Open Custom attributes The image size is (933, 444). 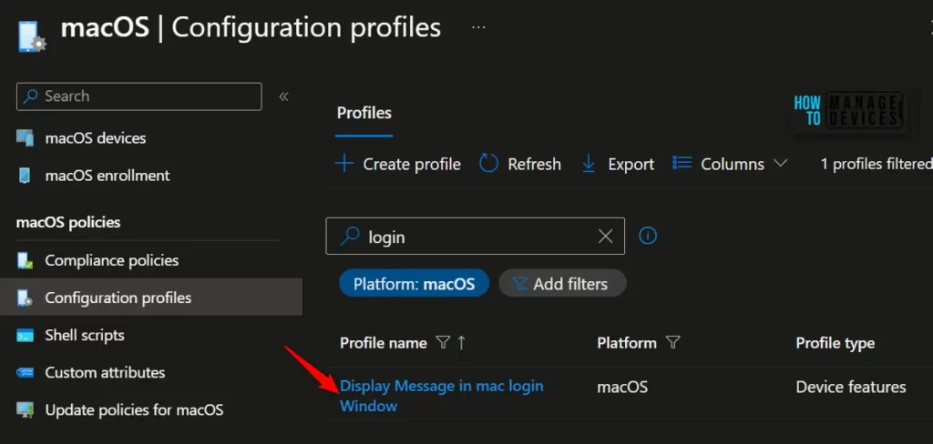pyautogui.click(x=106, y=373)
